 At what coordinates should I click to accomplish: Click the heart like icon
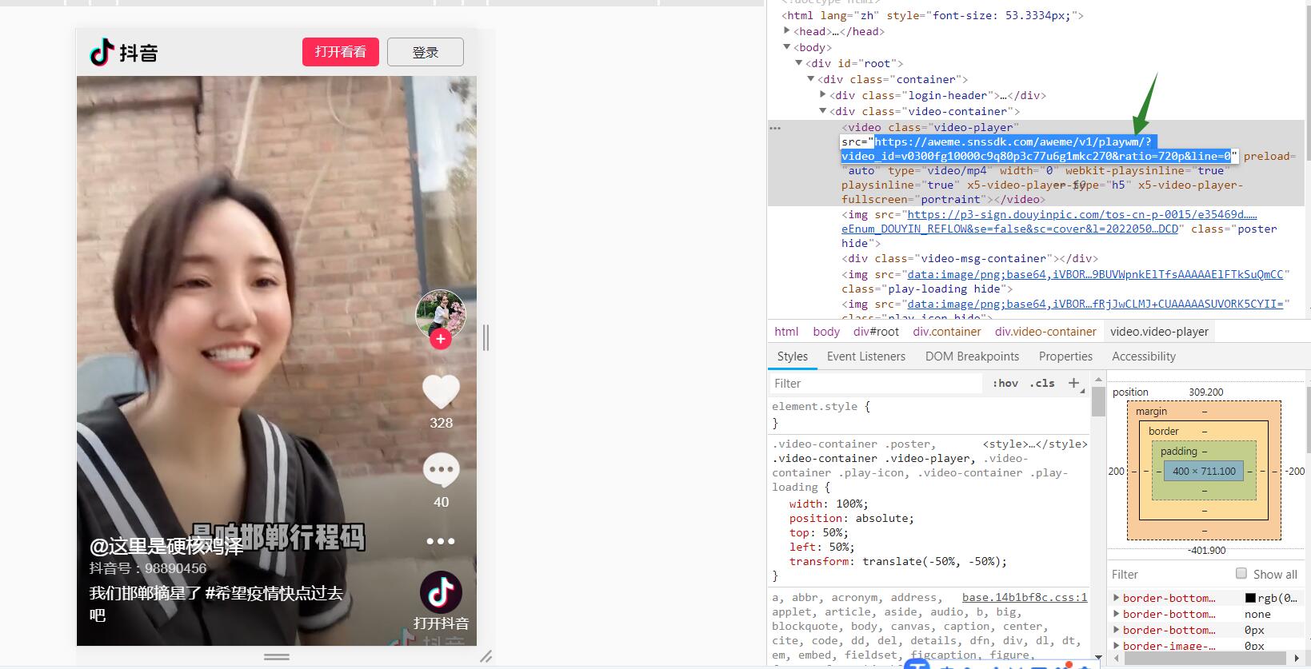click(441, 392)
